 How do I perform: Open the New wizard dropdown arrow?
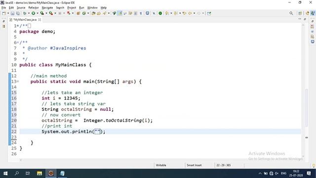click(8, 13)
